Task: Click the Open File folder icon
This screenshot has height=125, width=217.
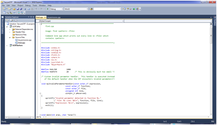Action: pyautogui.click(x=14, y=9)
